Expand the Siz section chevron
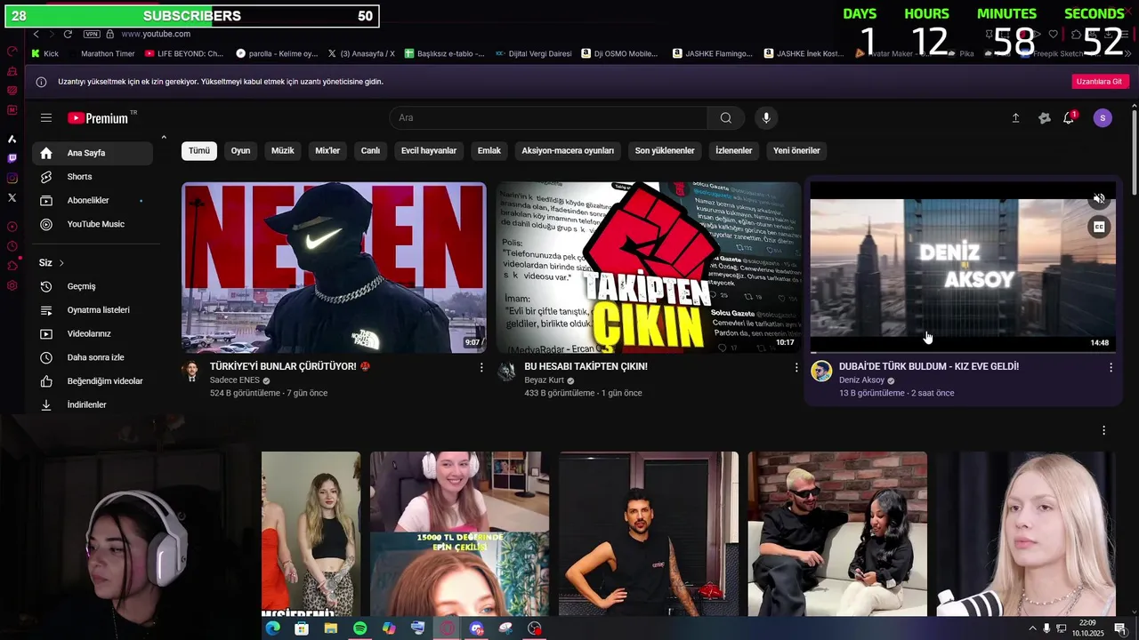 click(x=61, y=263)
